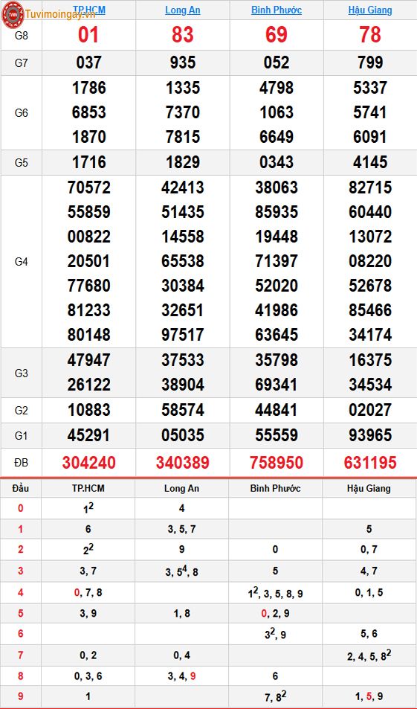The width and height of the screenshot is (417, 709).
Task: Click the G8 row label
Action: [22, 36]
